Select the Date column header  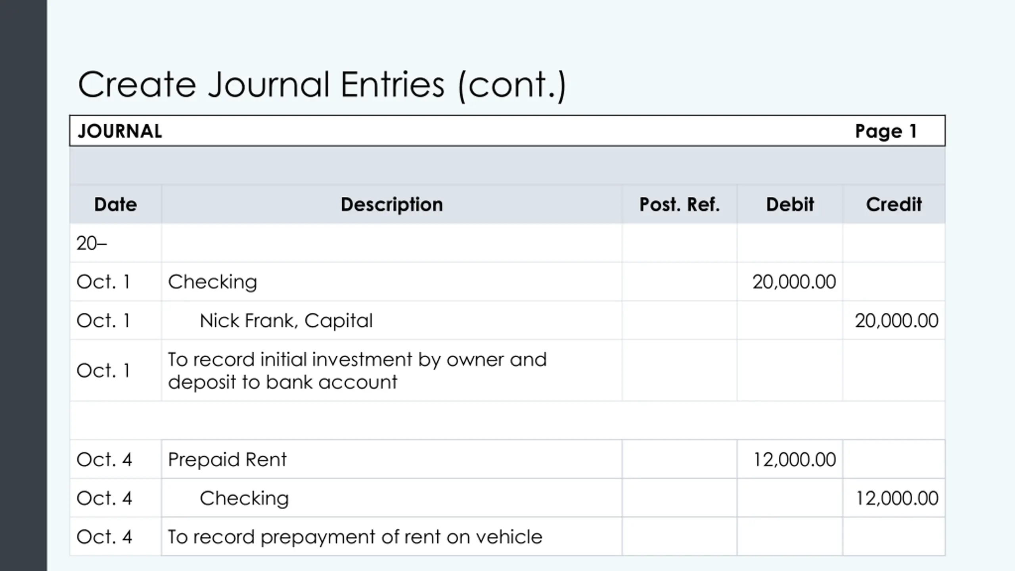115,205
